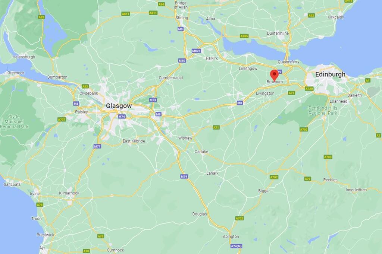Click the M80 motorway shield marker
The image size is (382, 254).
[182, 61]
